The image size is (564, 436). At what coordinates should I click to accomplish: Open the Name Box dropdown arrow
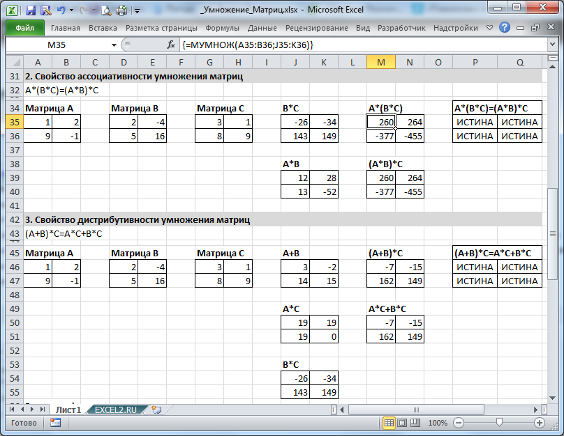pyautogui.click(x=114, y=45)
